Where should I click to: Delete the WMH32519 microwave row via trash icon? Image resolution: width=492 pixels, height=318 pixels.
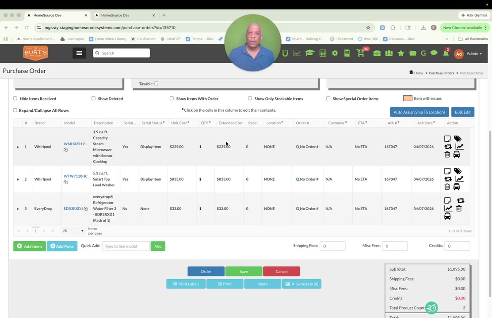tap(447, 154)
